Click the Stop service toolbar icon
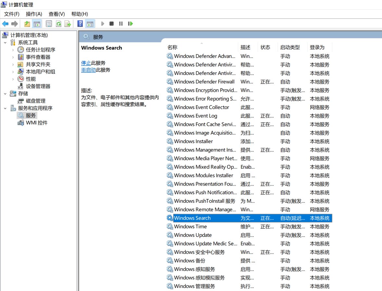 (111, 23)
